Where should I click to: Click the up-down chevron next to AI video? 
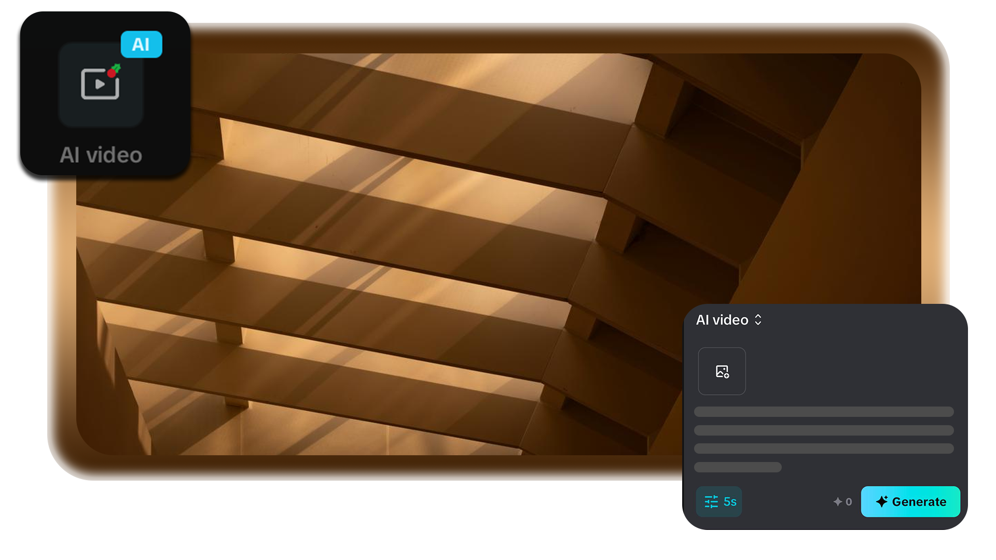coord(758,320)
